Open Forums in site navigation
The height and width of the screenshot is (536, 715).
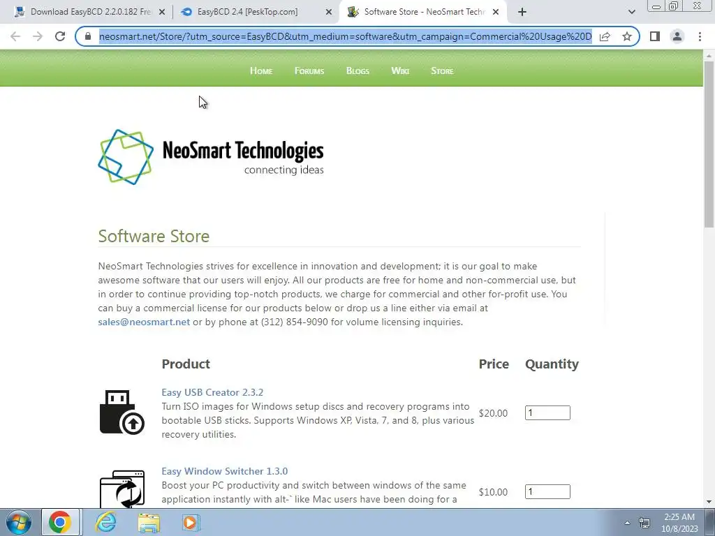[309, 70]
